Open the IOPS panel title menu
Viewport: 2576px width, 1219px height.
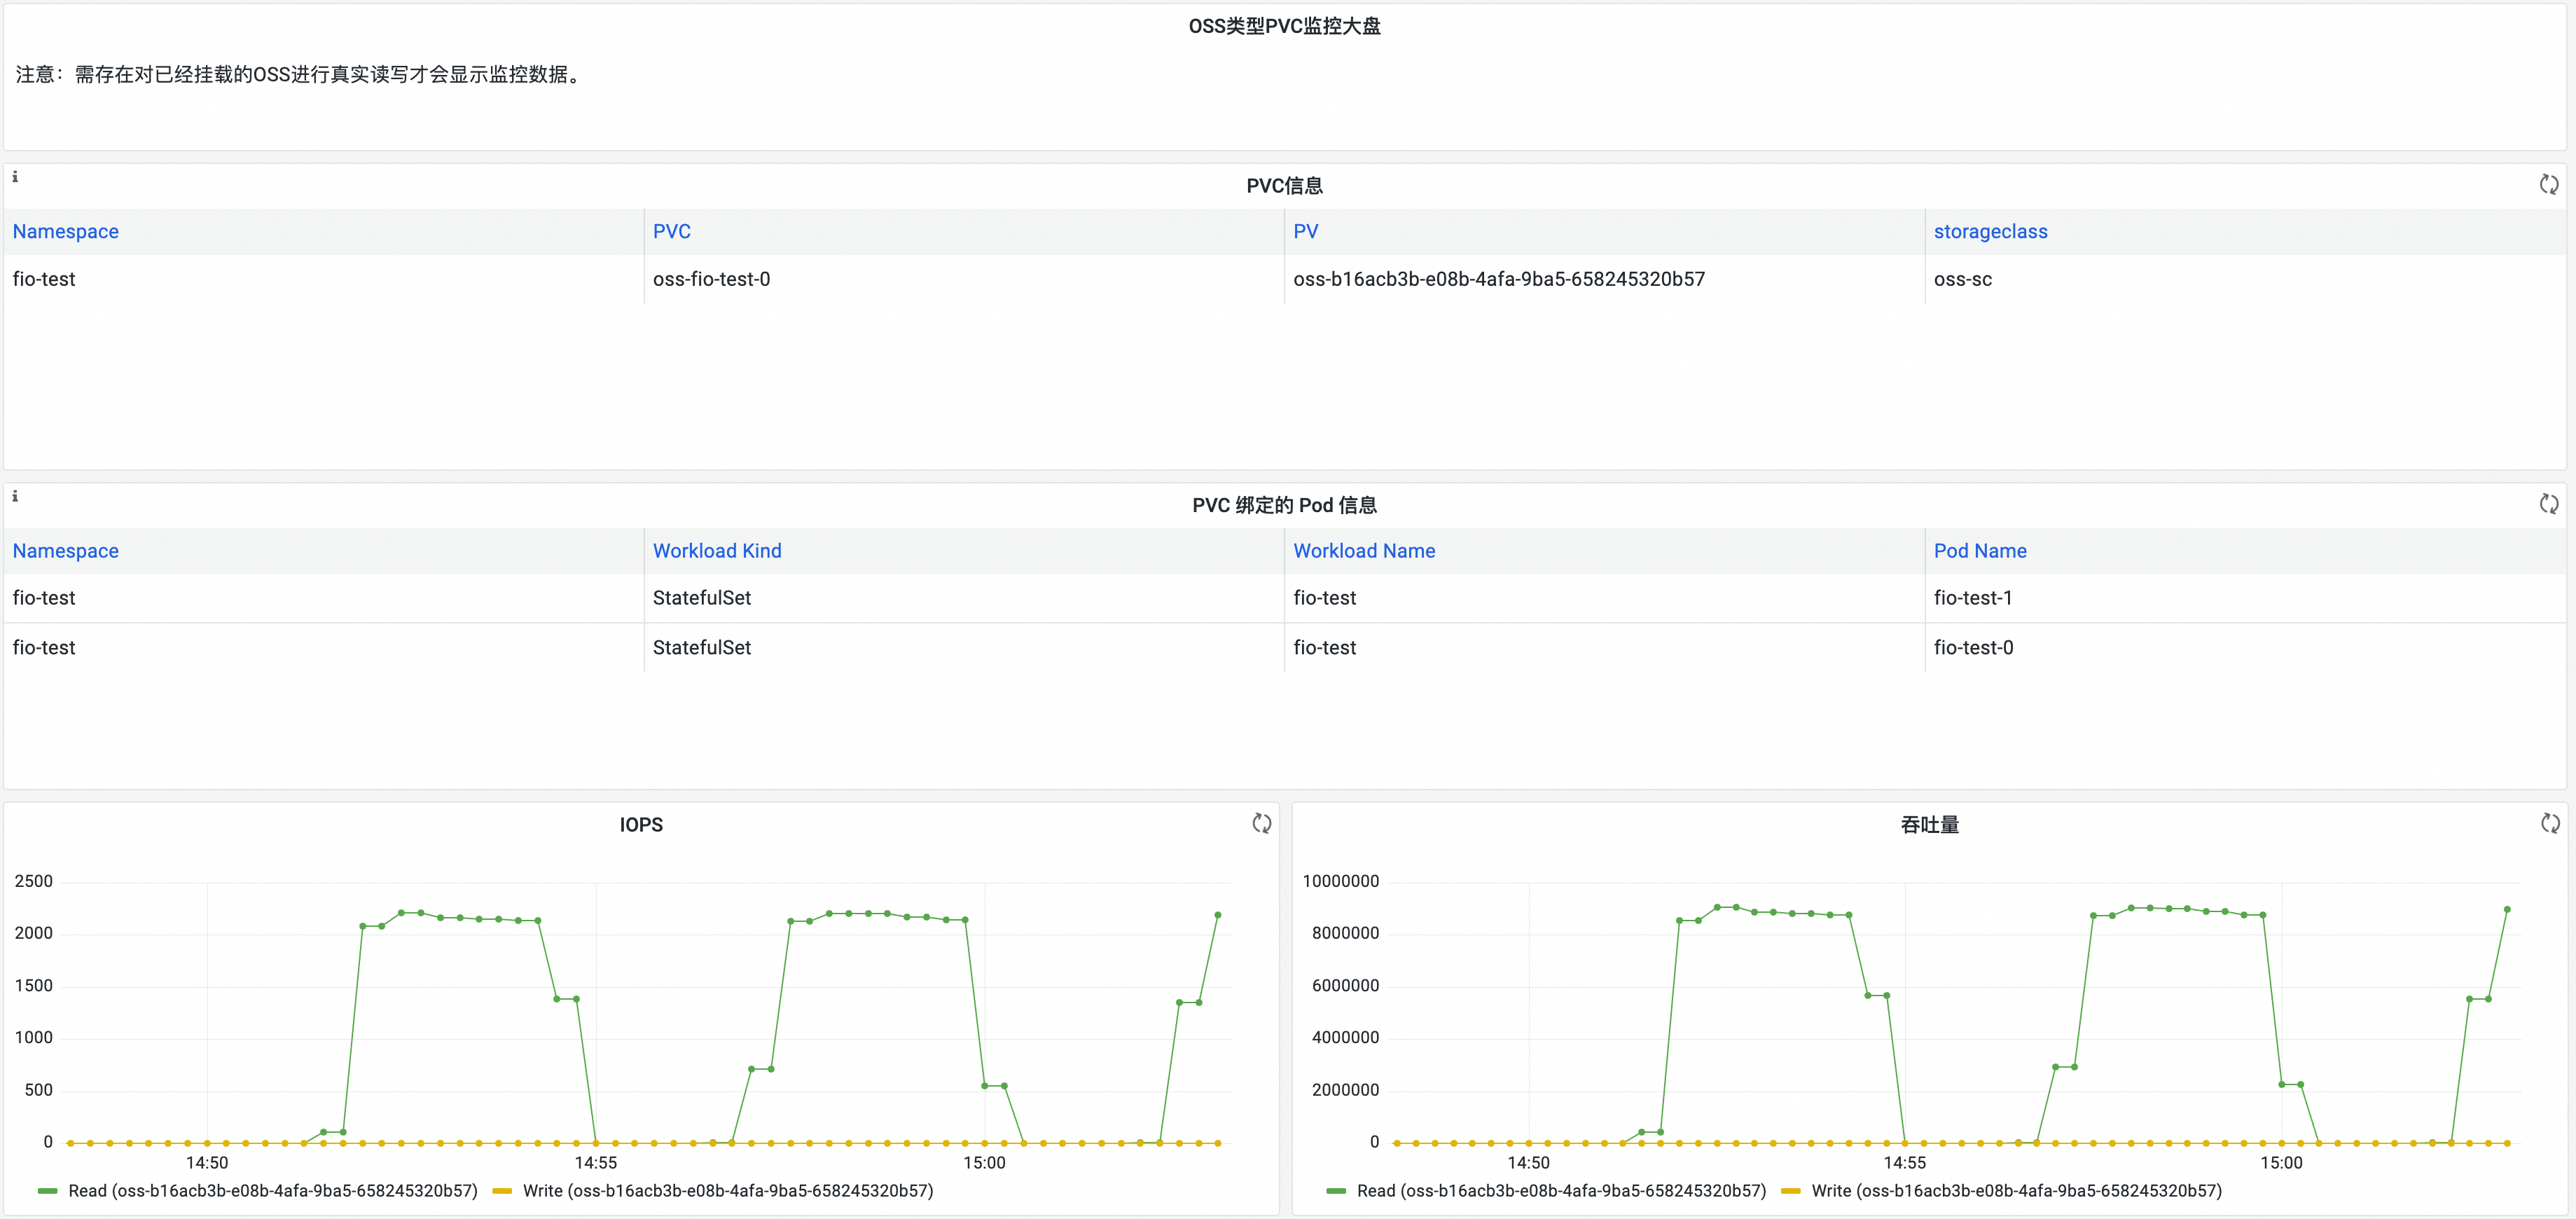(641, 825)
